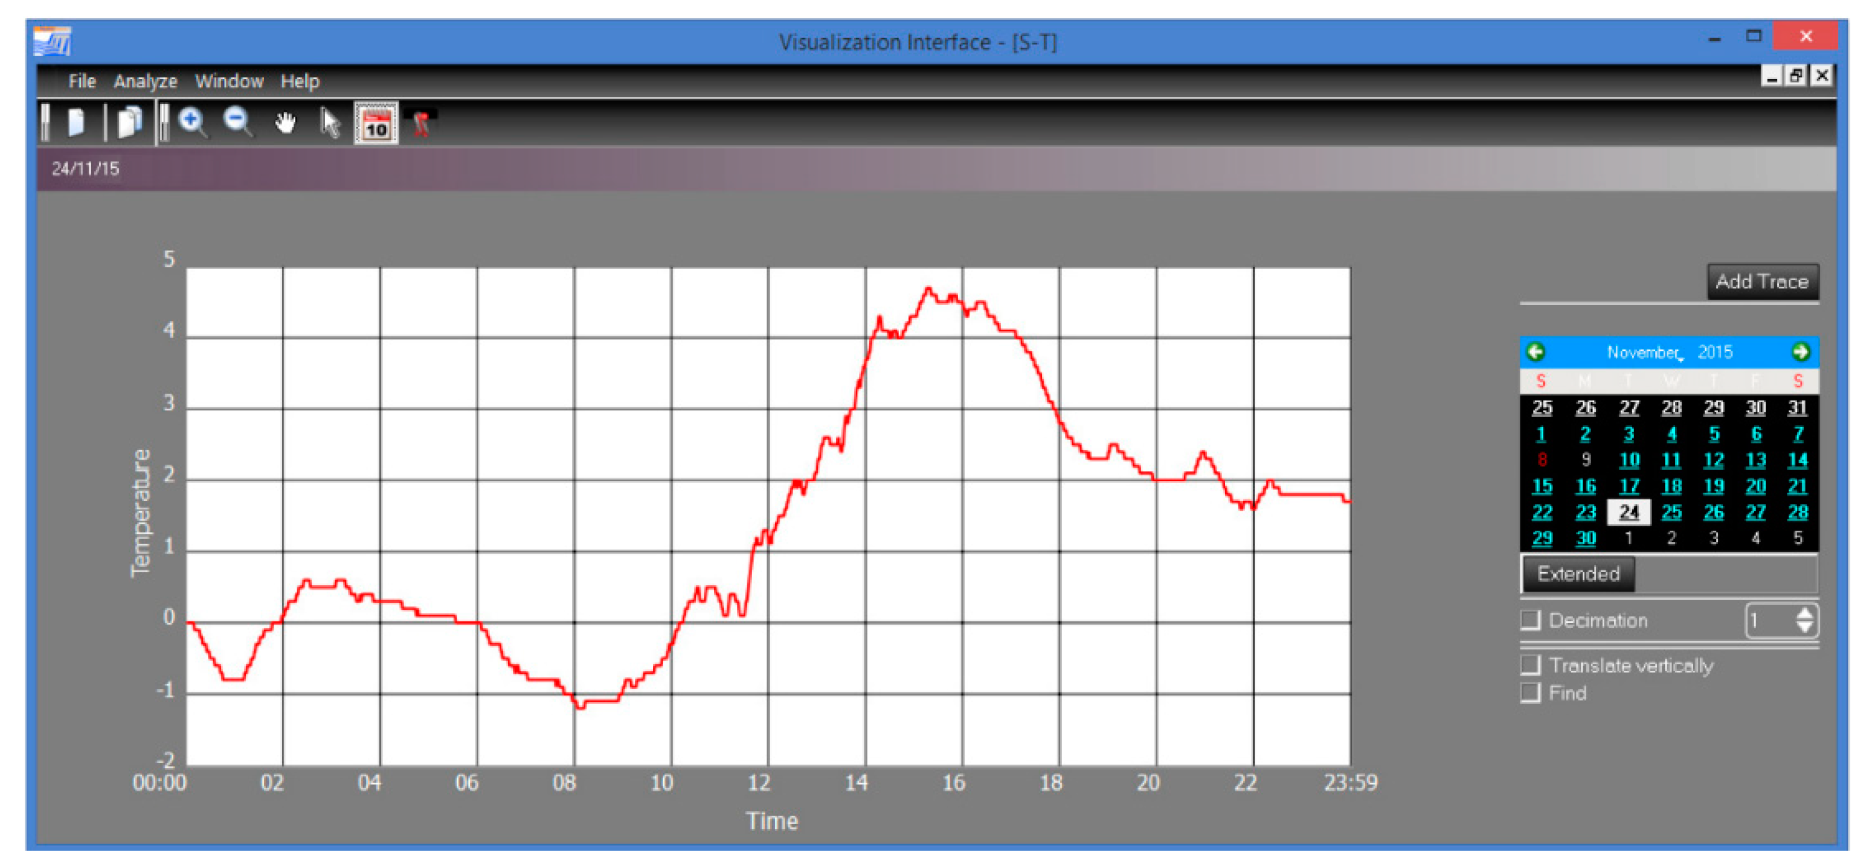Image resolution: width=1872 pixels, height=867 pixels.
Task: Increase decimation value with up arrow
Action: click(x=1804, y=613)
